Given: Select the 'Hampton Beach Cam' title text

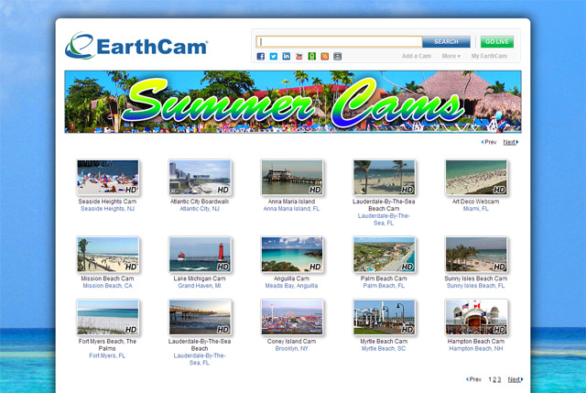Looking at the screenshot, I should point(476,342).
